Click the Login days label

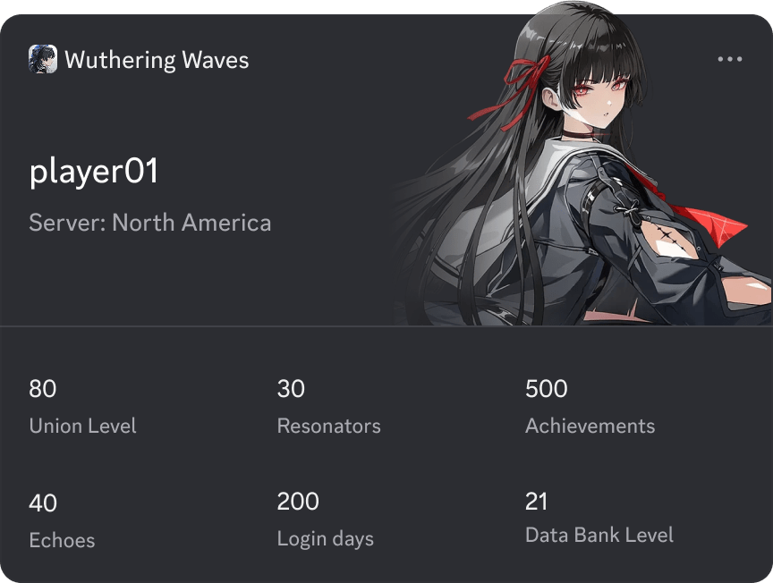tap(326, 538)
